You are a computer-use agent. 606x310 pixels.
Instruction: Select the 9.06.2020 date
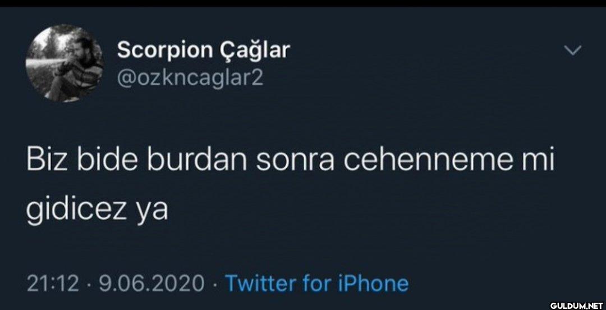151,284
